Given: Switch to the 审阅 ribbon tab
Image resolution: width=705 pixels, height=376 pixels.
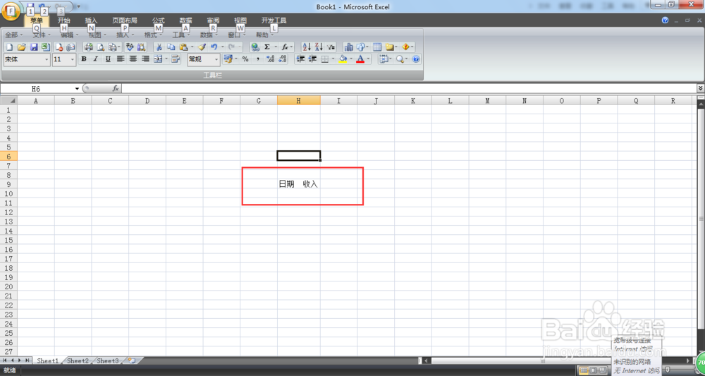Looking at the screenshot, I should [x=213, y=20].
